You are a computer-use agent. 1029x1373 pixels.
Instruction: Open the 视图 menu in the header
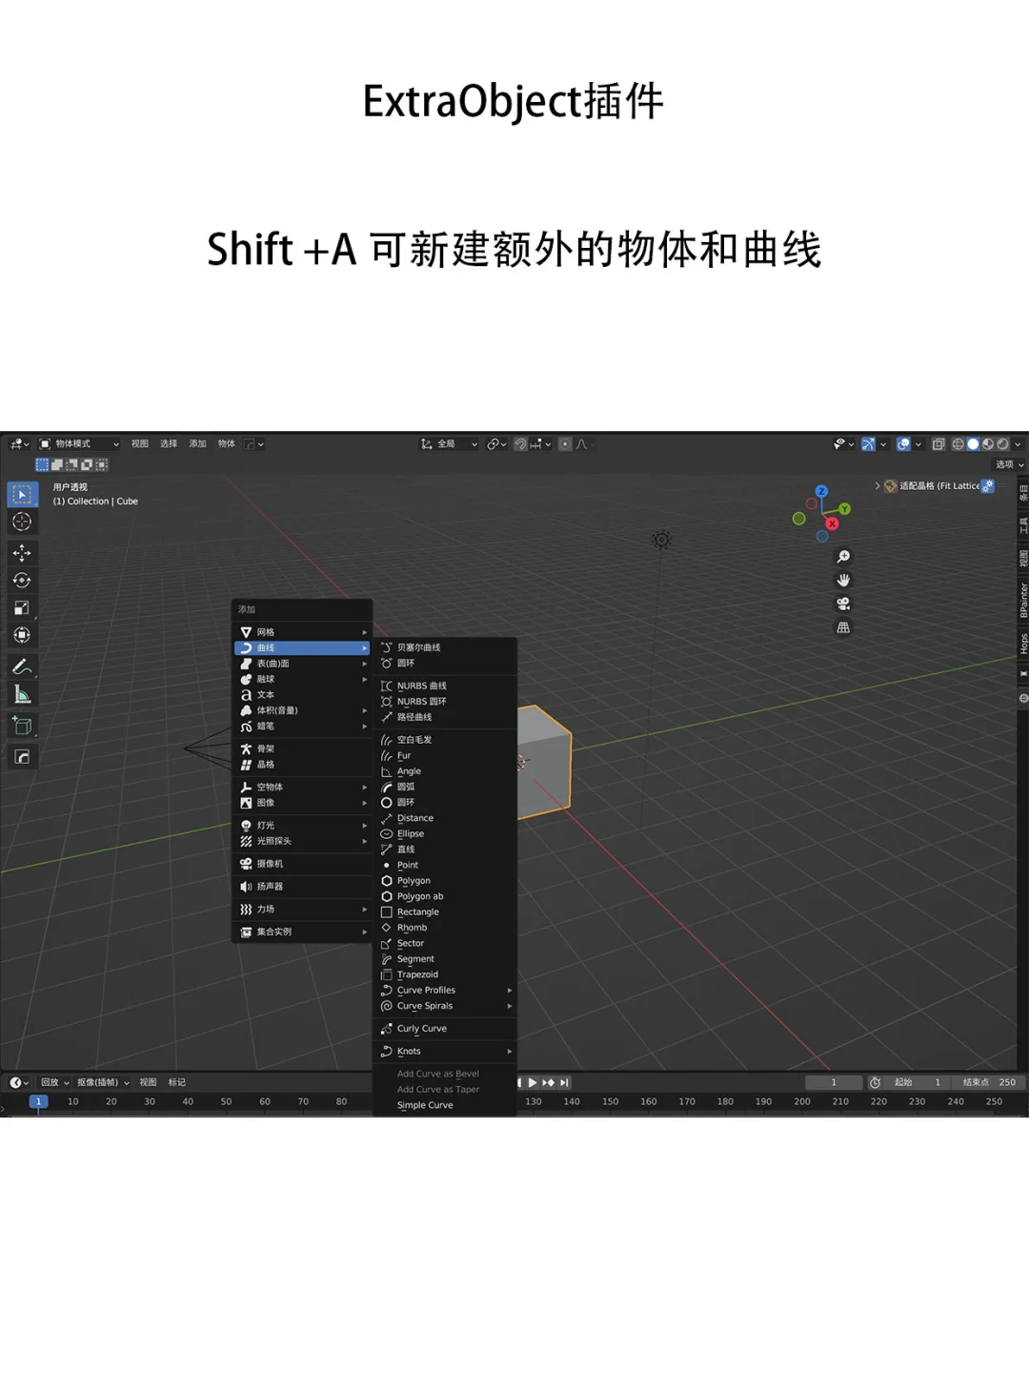(x=140, y=443)
